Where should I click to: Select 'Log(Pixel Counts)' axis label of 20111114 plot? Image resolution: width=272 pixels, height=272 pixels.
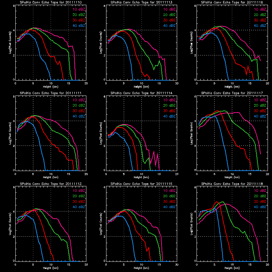(x=101, y=133)
